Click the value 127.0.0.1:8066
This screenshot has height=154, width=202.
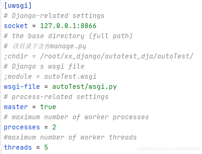(68, 26)
